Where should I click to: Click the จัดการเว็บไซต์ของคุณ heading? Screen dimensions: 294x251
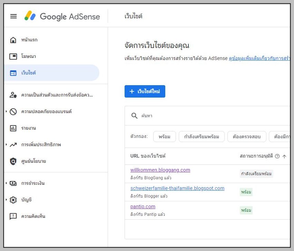(157, 46)
